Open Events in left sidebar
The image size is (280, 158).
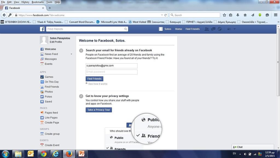pos(49,64)
